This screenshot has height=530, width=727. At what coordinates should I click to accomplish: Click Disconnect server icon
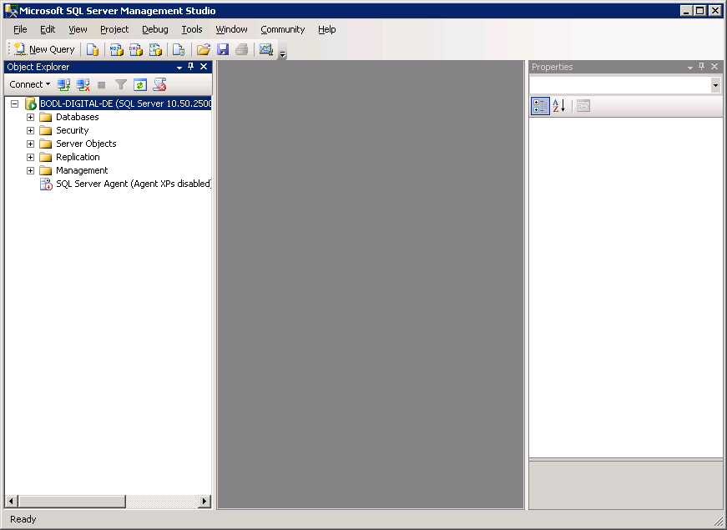(x=83, y=84)
